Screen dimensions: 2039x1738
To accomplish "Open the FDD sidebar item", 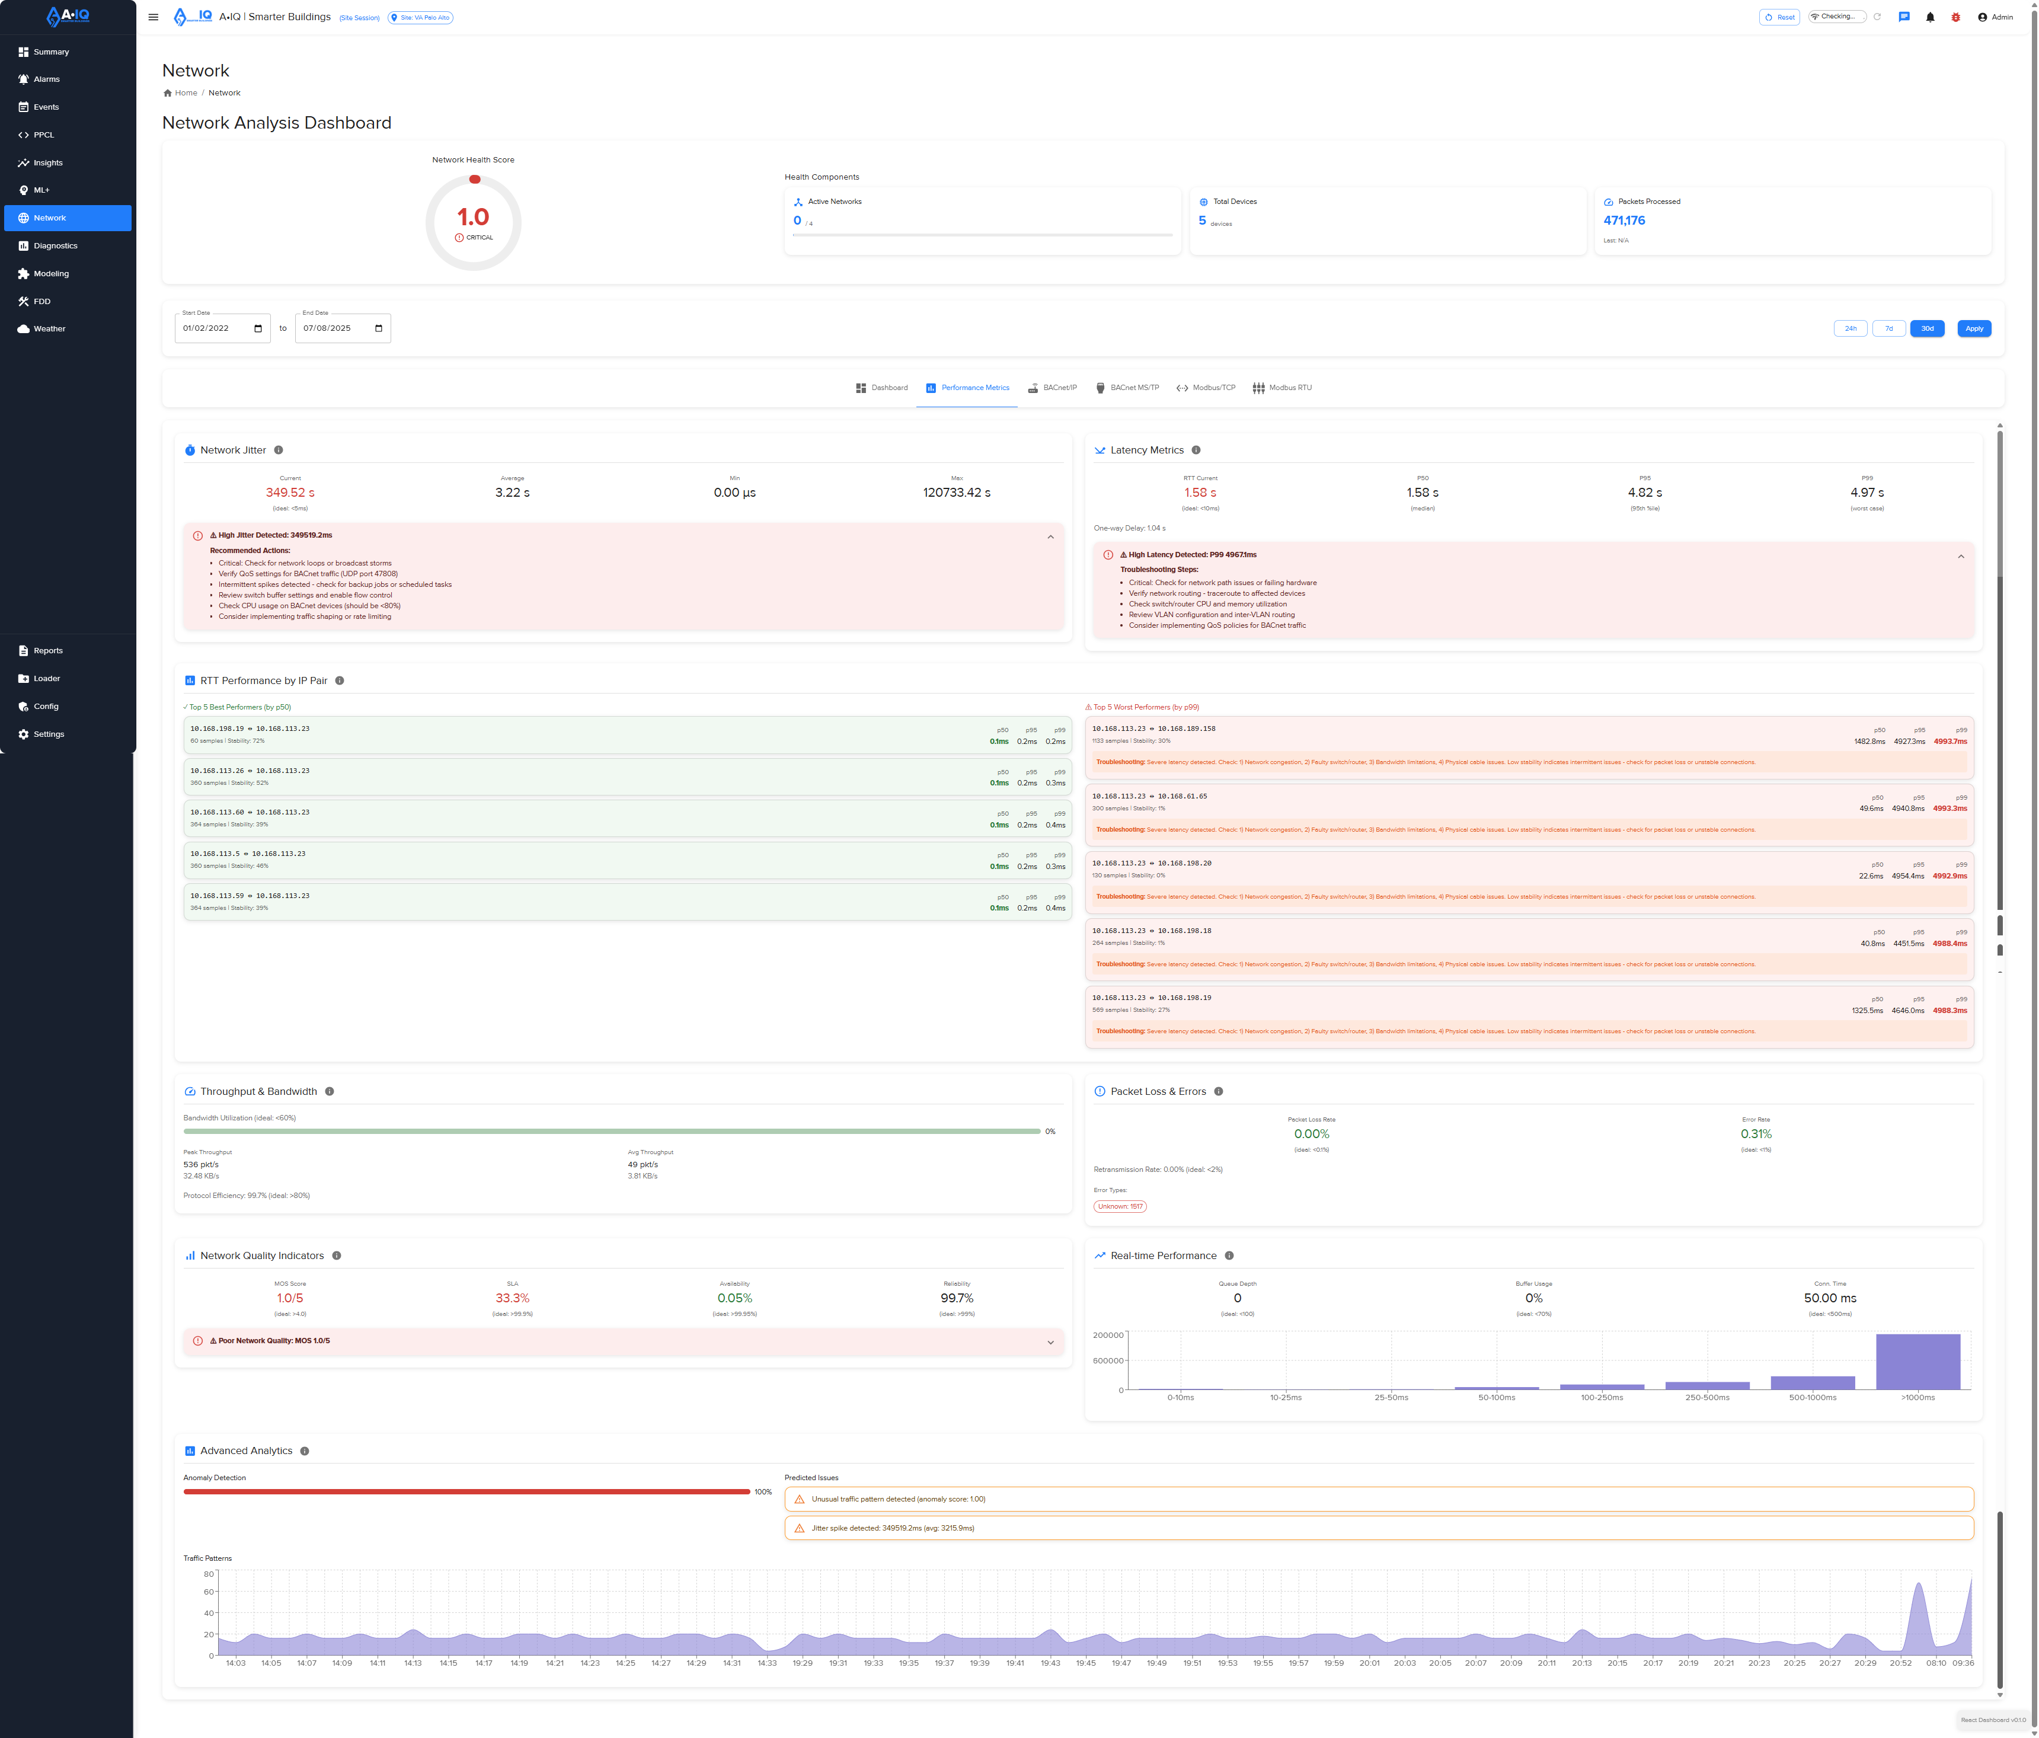I will (x=41, y=301).
